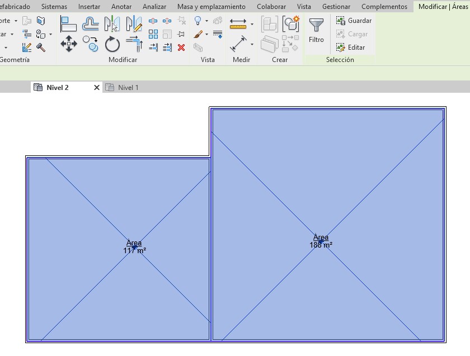Activate the Copy tool
The height and width of the screenshot is (356, 470).
pos(90,43)
